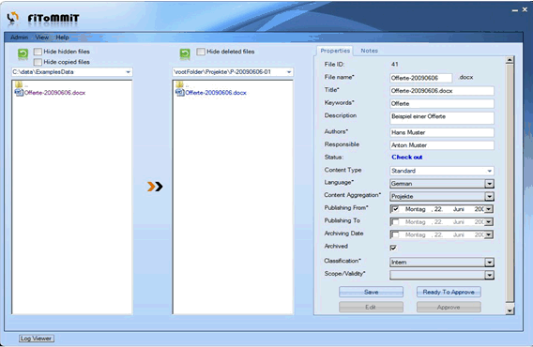Select the parent folder icon in repository list
Image resolution: width=533 pixels, height=347 pixels.
tap(179, 84)
